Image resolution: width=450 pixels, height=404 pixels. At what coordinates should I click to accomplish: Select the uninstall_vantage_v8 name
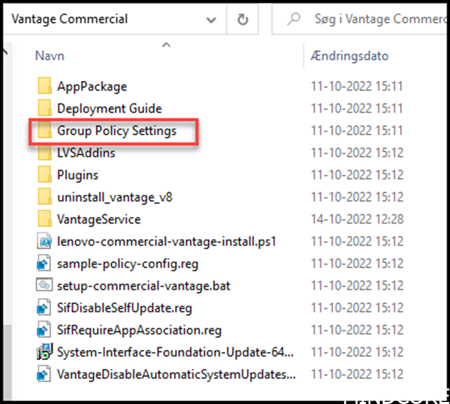(114, 197)
